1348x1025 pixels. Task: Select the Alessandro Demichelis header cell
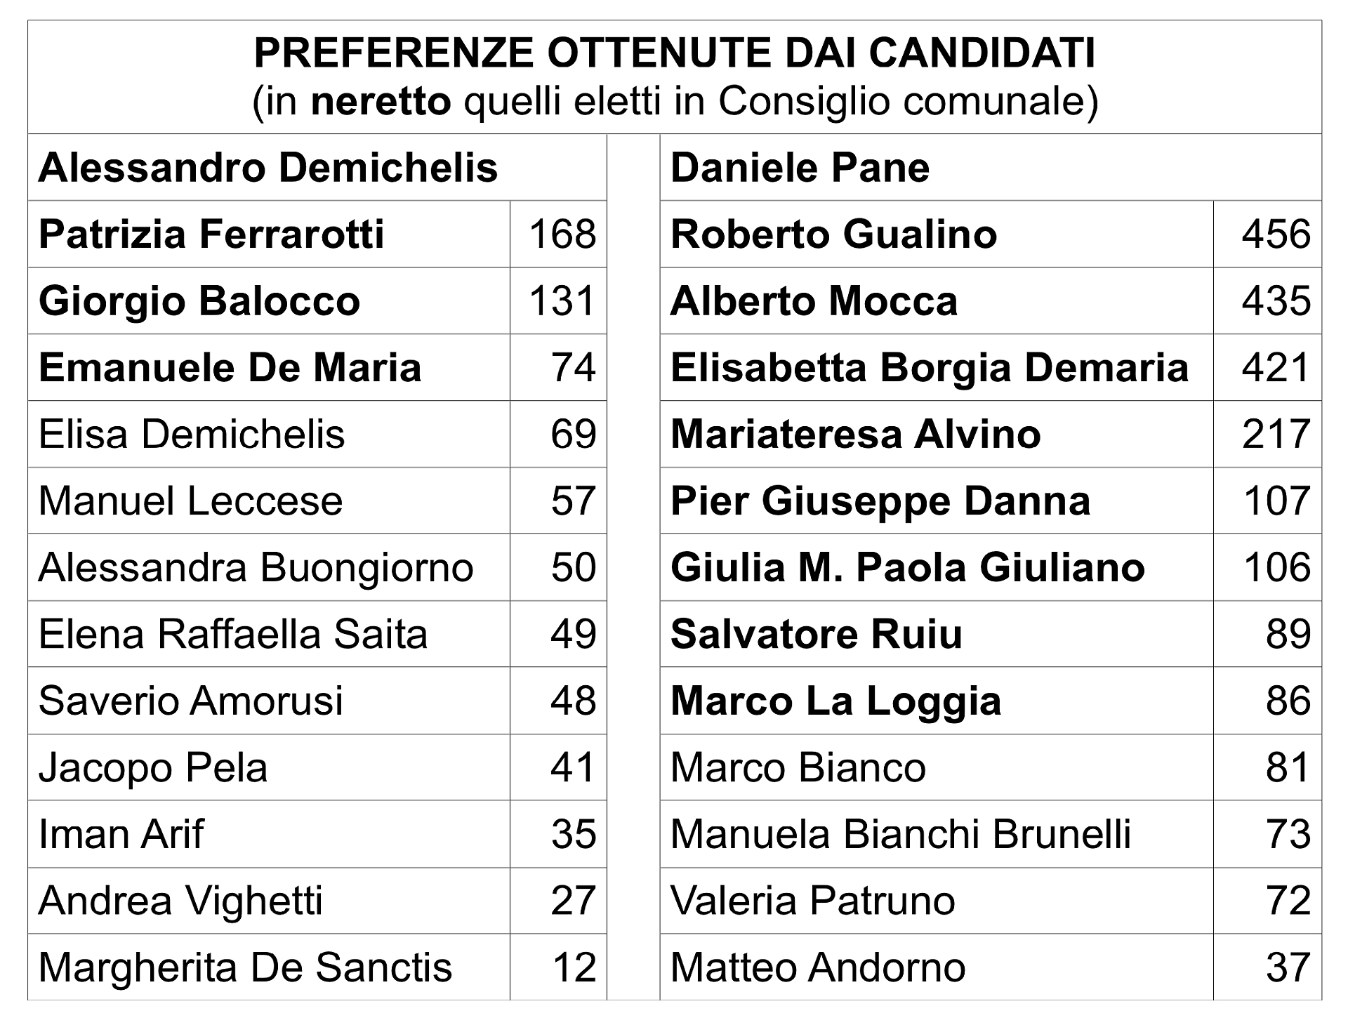(317, 168)
